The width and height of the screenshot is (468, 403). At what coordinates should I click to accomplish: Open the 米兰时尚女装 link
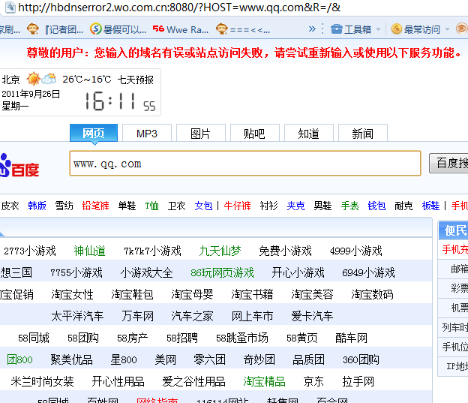42,381
